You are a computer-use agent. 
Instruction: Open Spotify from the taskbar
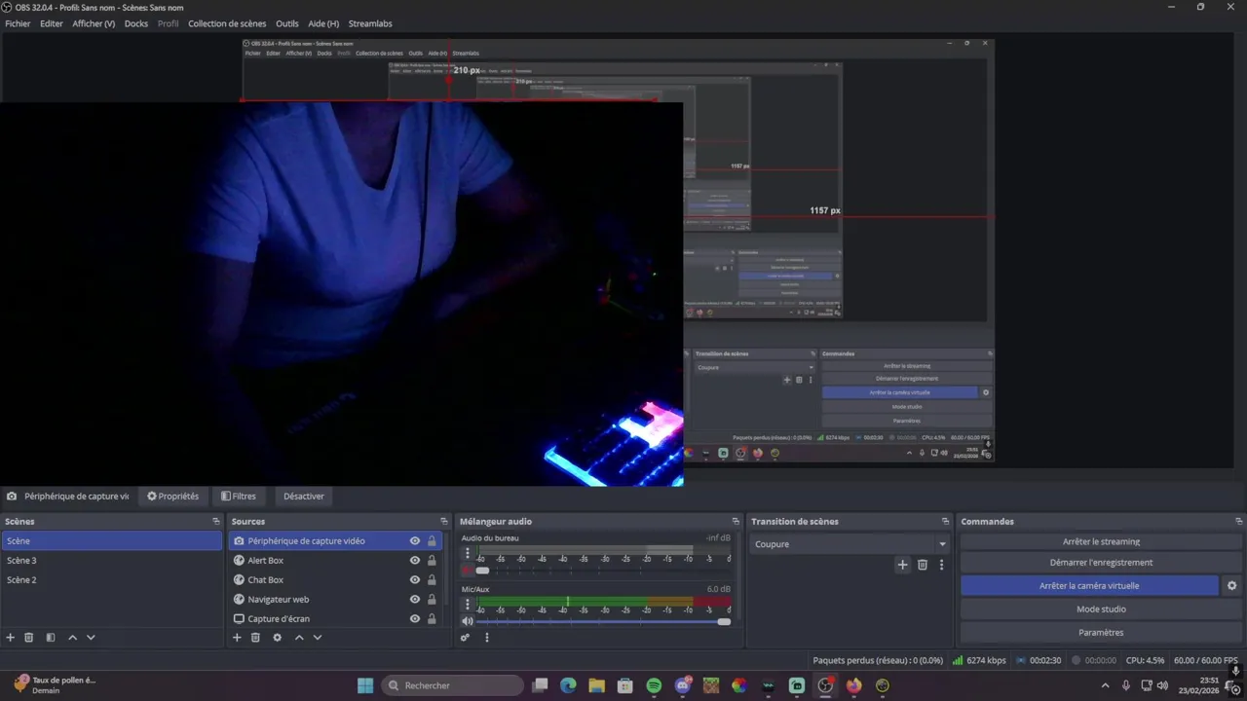coord(654,685)
